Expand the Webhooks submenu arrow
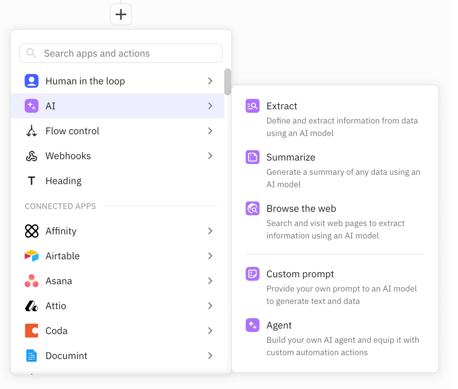The image size is (458, 389). pyautogui.click(x=210, y=156)
